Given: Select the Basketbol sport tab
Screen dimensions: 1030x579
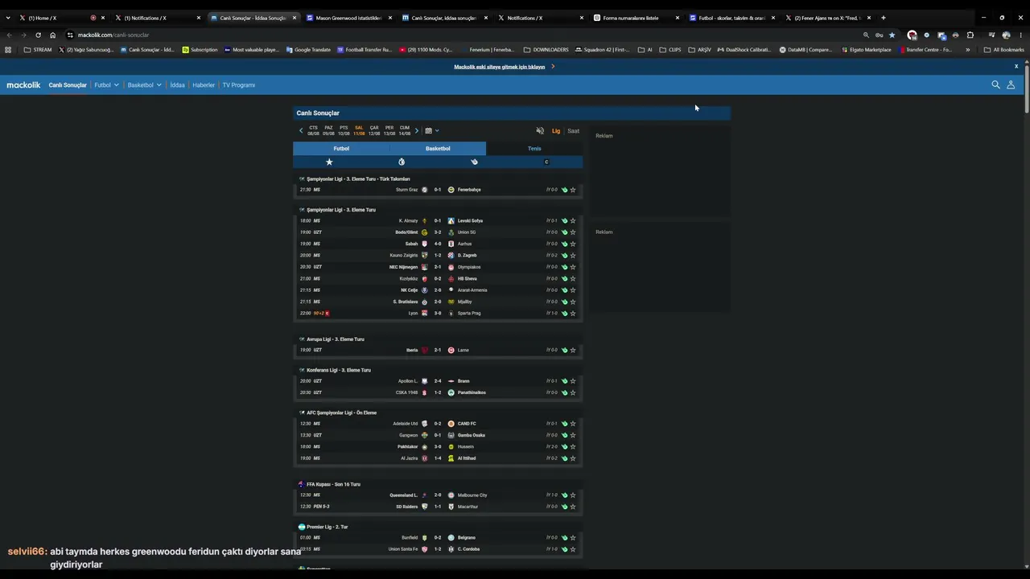Looking at the screenshot, I should pos(438,149).
